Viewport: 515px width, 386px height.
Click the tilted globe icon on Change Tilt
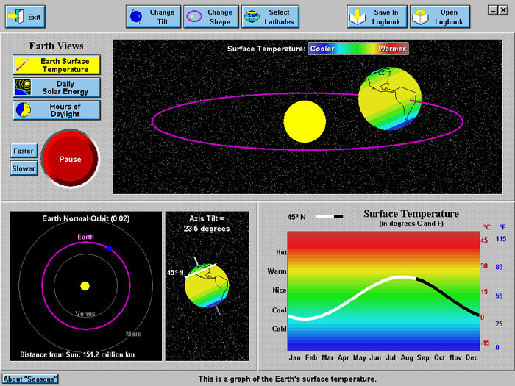pos(136,16)
